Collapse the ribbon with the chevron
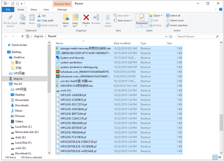 [216, 9]
